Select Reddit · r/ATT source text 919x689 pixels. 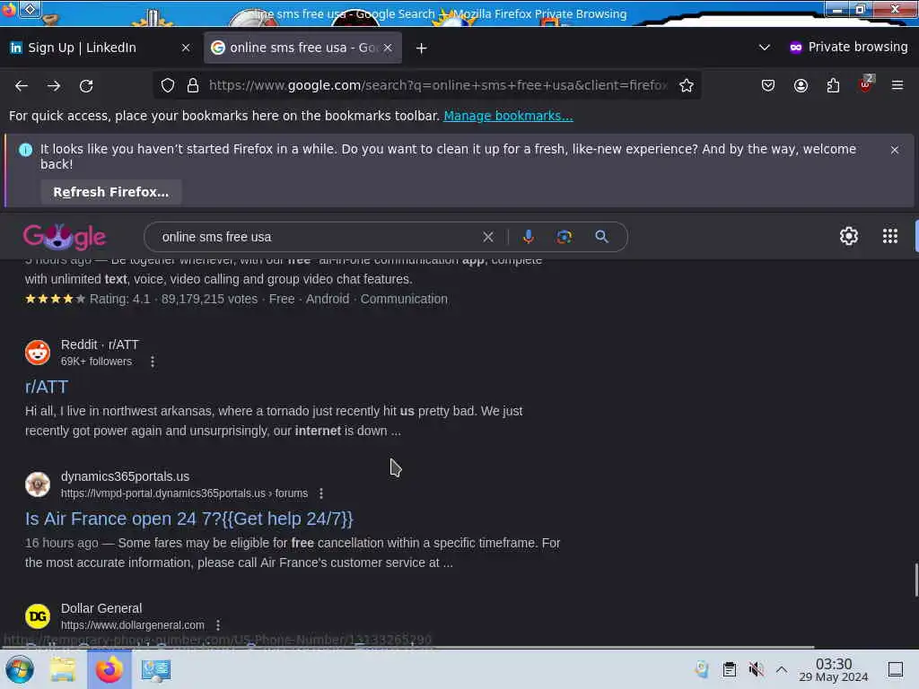[100, 344]
